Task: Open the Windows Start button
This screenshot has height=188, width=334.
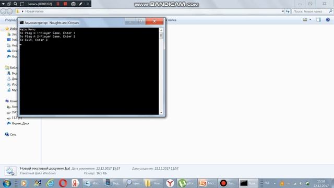Action: (7, 183)
